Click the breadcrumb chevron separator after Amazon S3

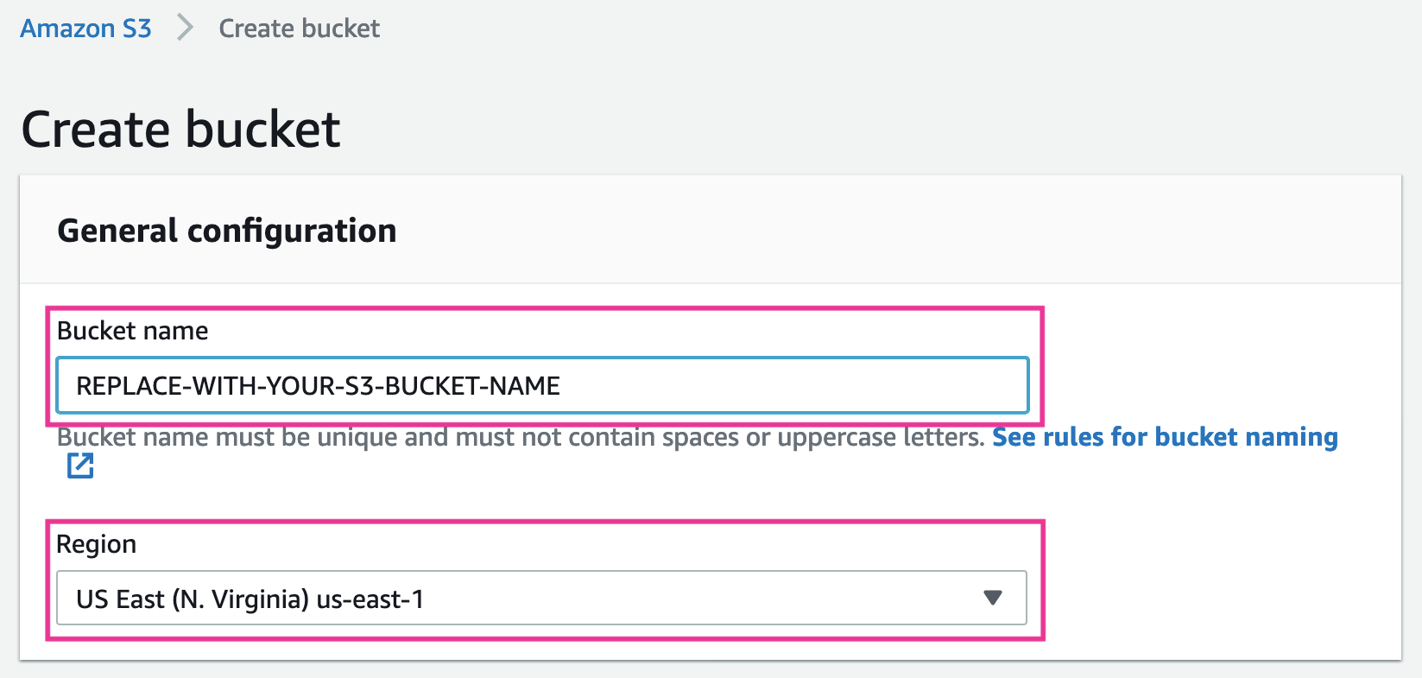tap(185, 29)
